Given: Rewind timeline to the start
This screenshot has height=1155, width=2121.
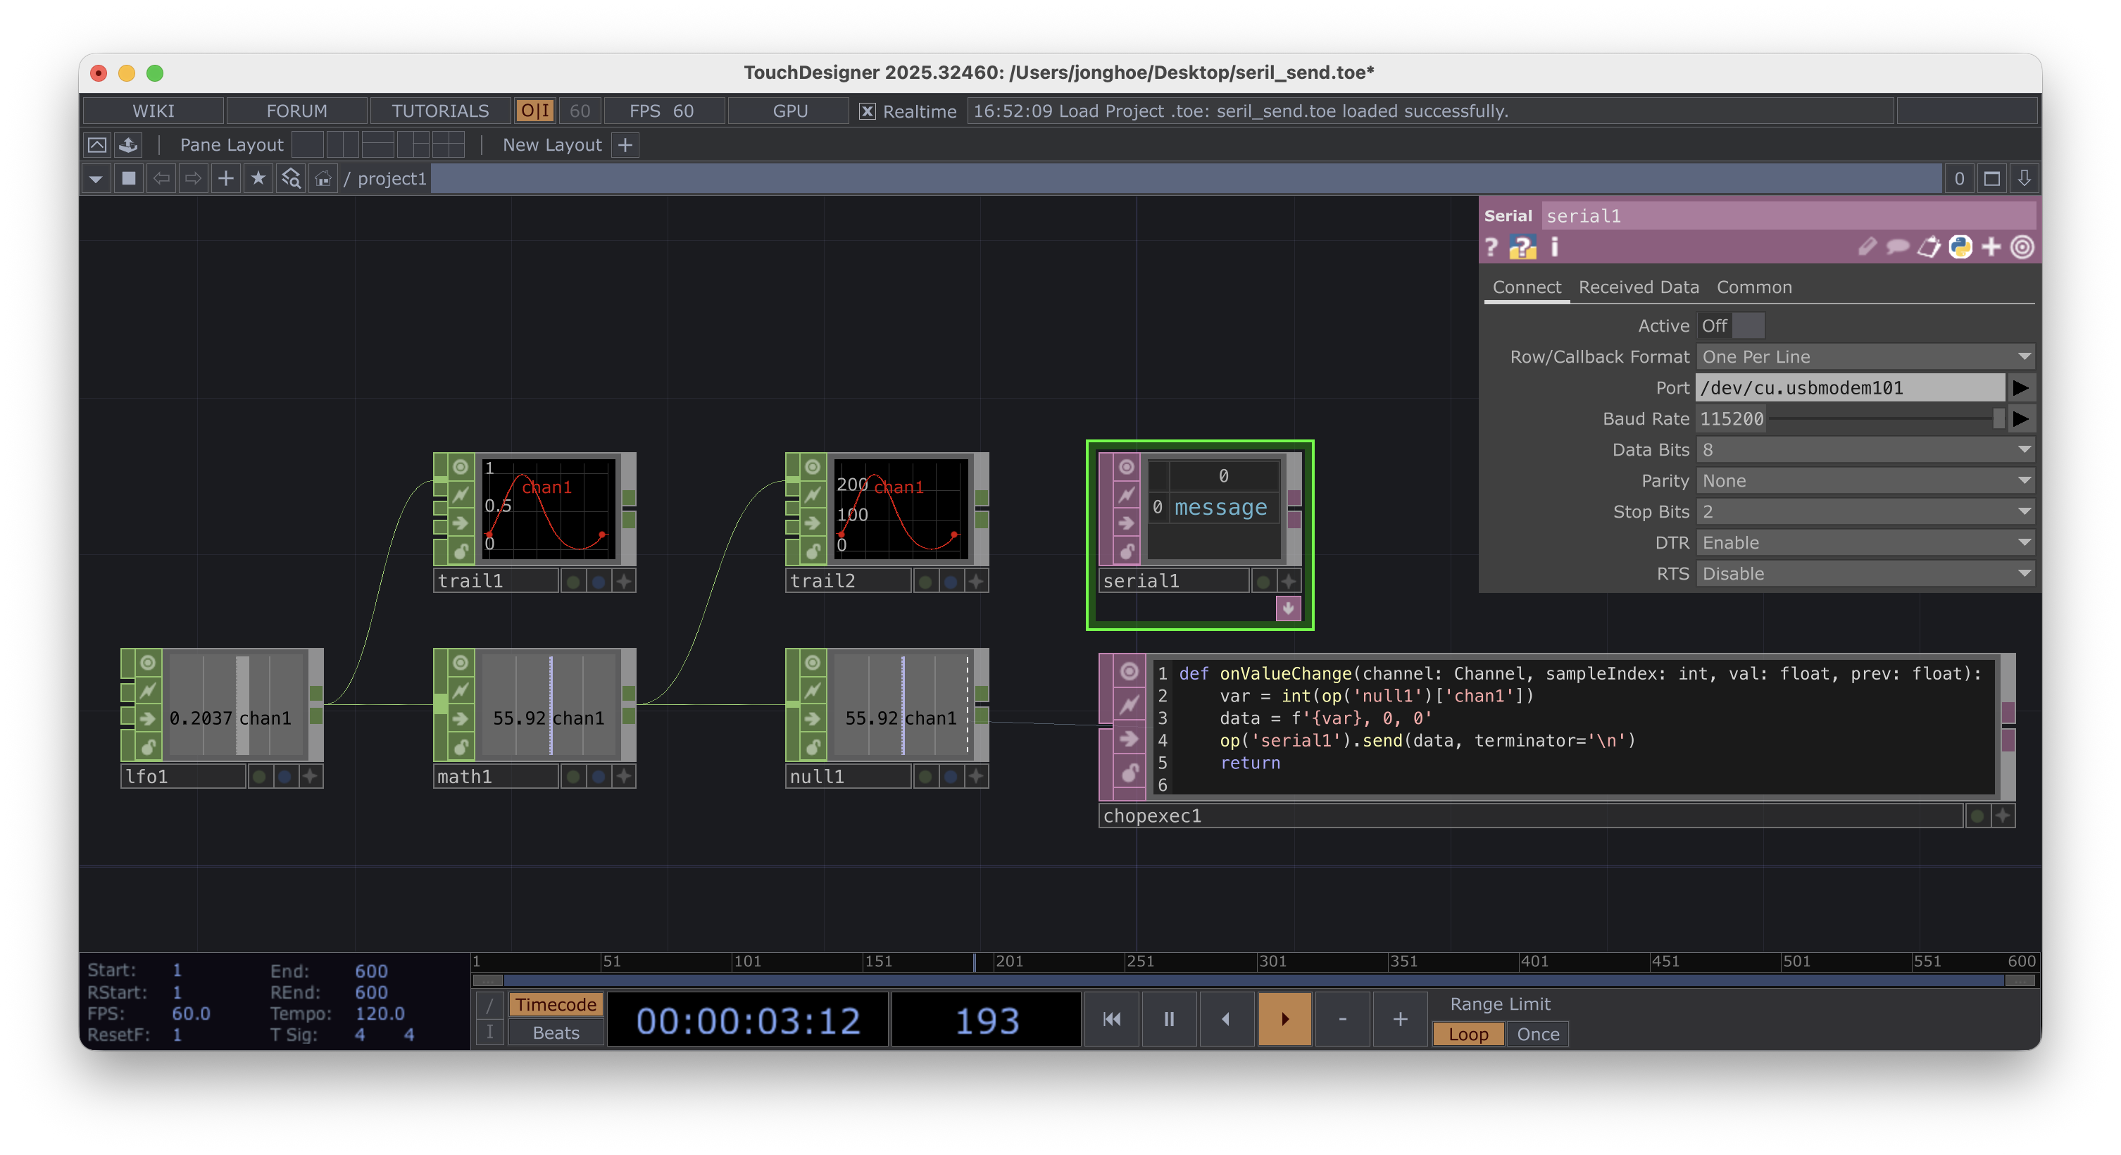Looking at the screenshot, I should 1110,1018.
